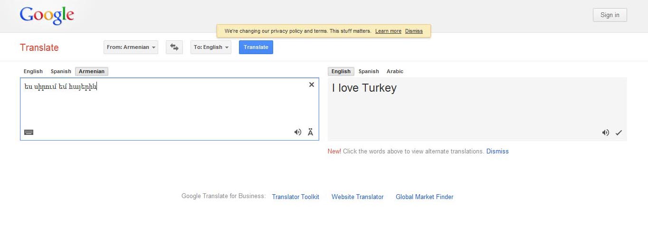Open Learn more privacy policy link
The image size is (648, 247).
point(388,31)
